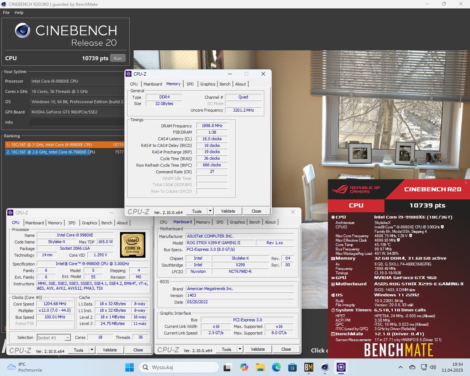Open Microsoft Store from the taskbar
Image resolution: width=470 pixels, height=376 pixels.
[292, 367]
